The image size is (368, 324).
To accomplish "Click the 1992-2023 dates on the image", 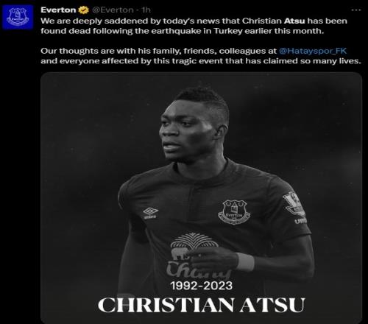I will click(x=202, y=286).
